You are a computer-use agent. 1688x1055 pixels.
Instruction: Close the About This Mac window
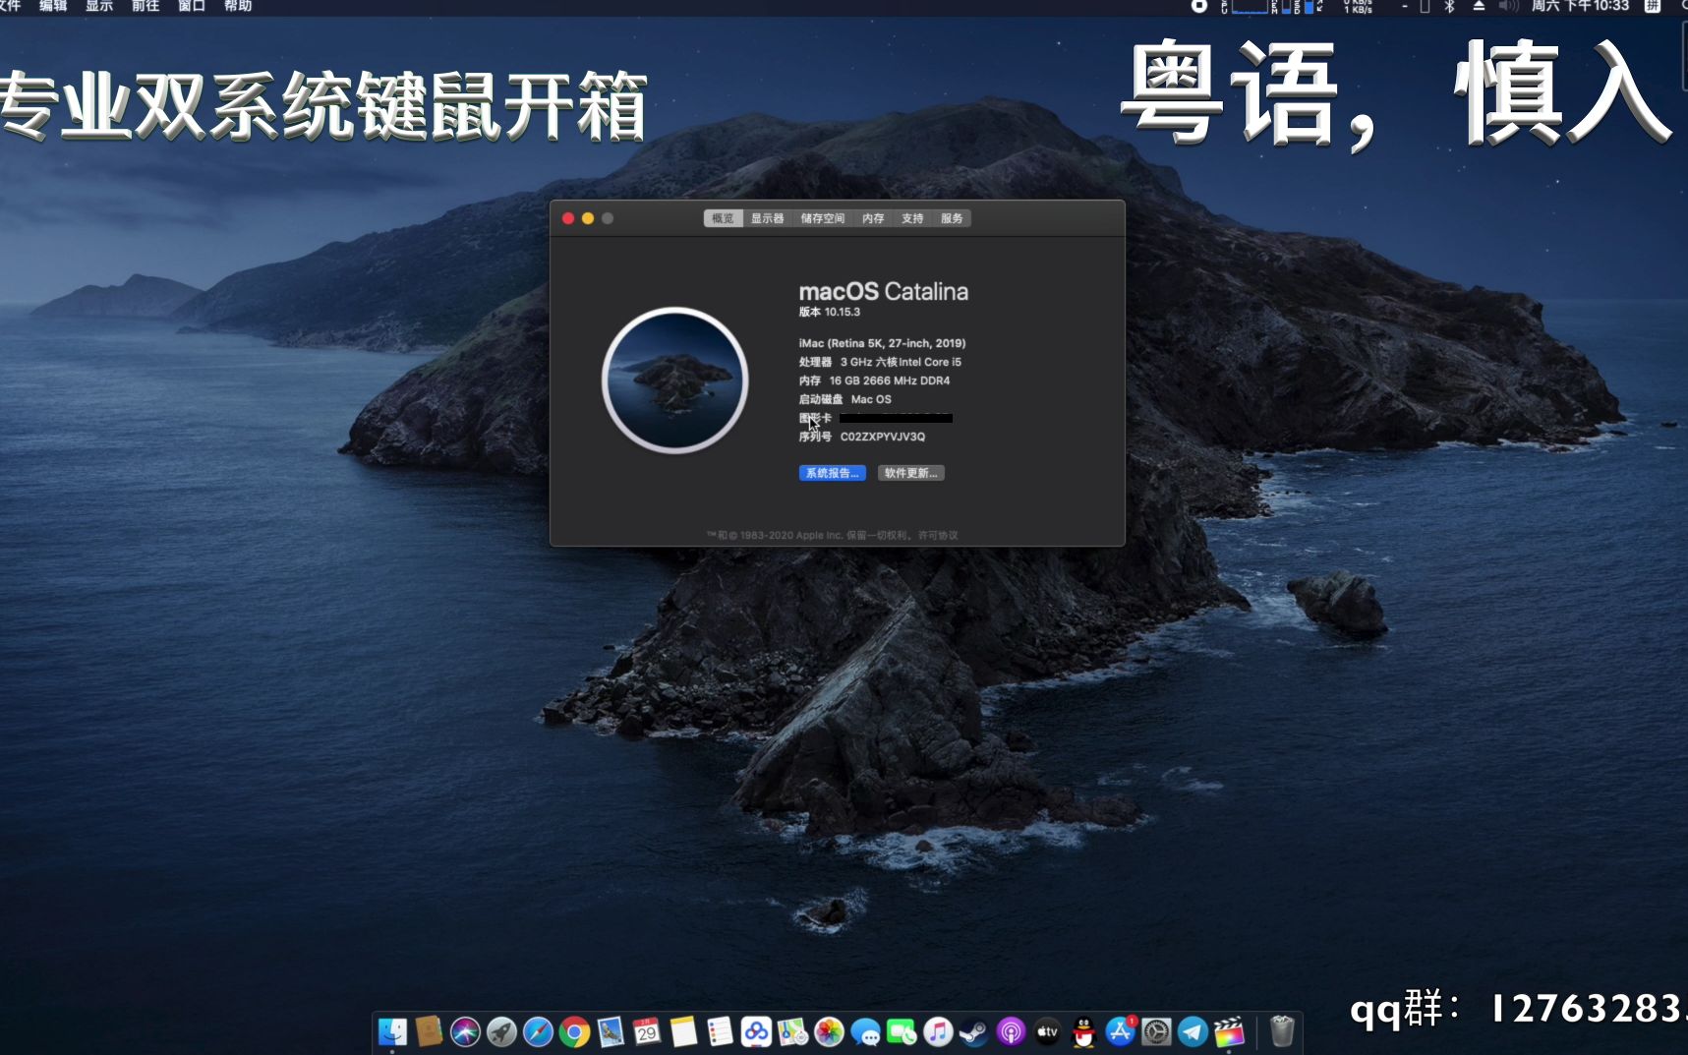point(568,218)
